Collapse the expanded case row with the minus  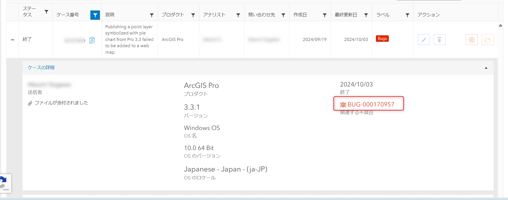[x=12, y=40]
